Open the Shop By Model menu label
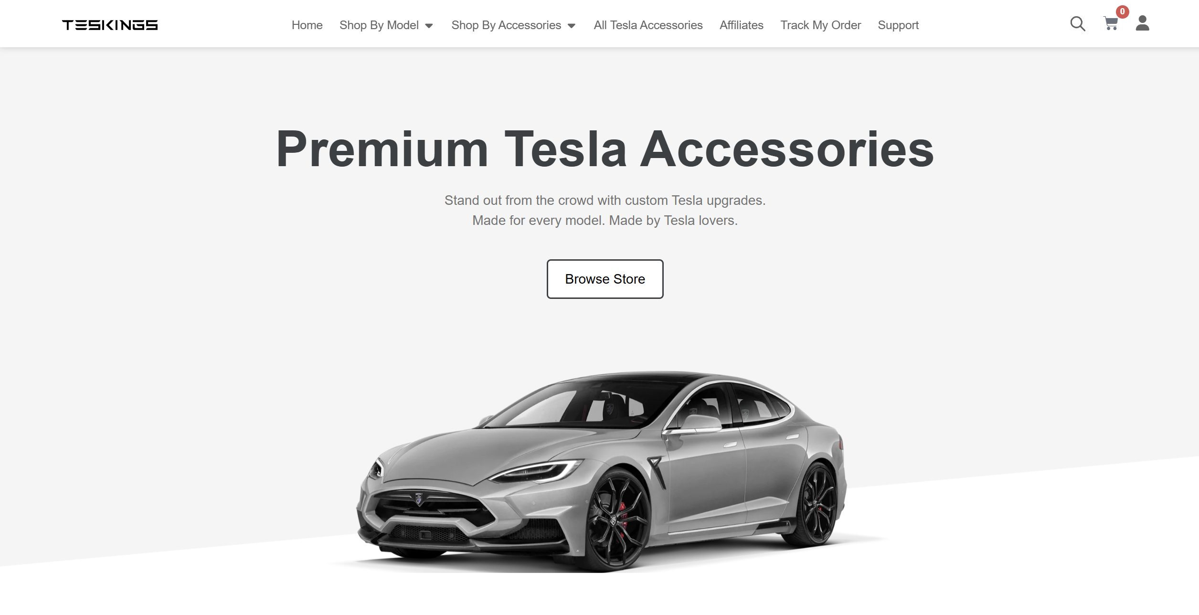1199x615 pixels. (379, 25)
